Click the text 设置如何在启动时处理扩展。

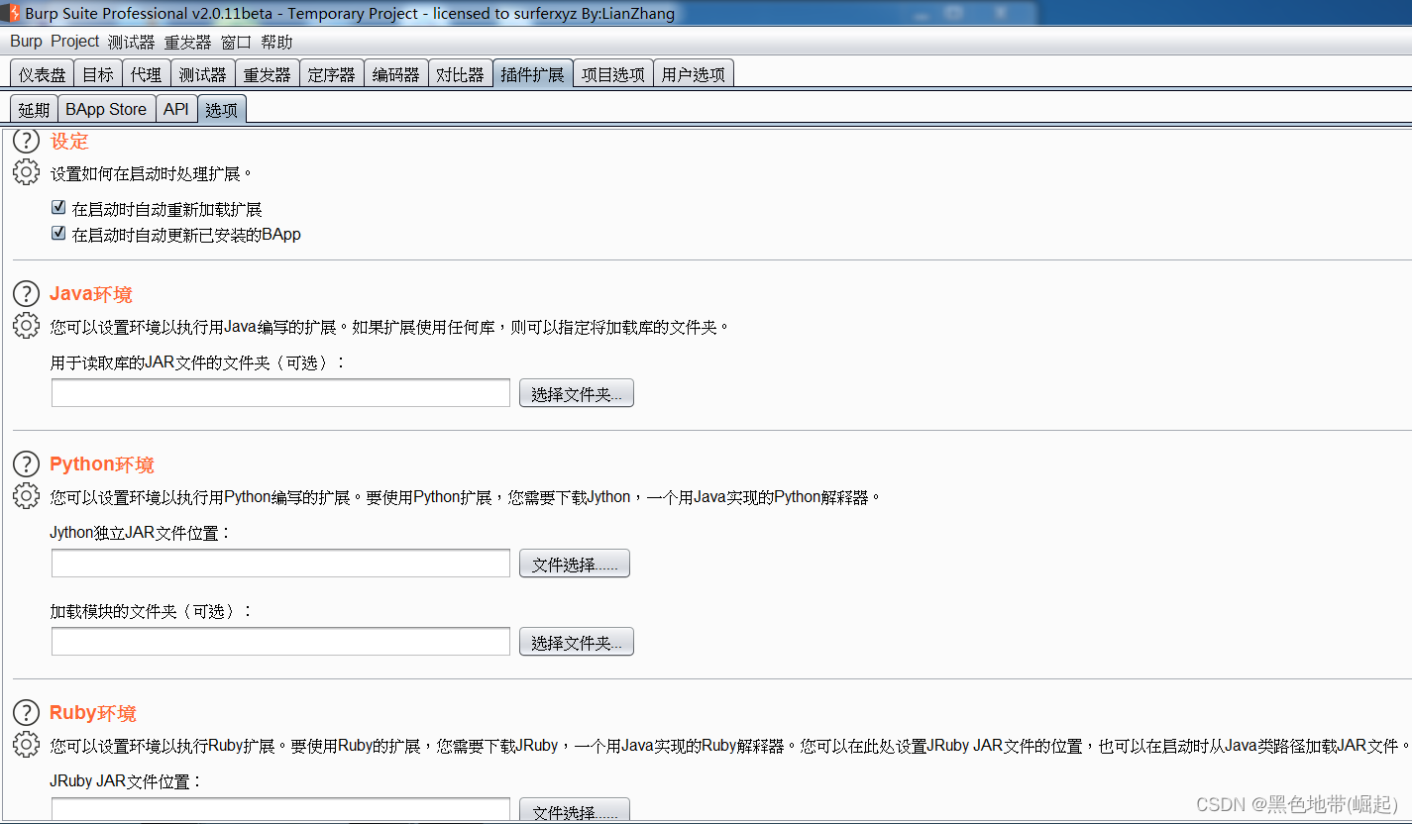pos(152,173)
